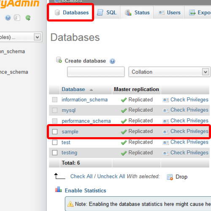Screen dimensions: 211x211
Task: Open the testing database link
Action: pyautogui.click(x=69, y=153)
